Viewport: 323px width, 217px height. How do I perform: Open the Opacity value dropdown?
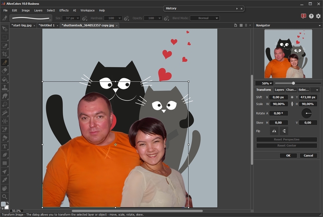coord(159,18)
